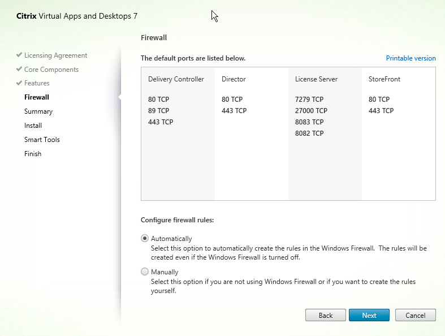Click the Delivery Controller column header
The height and width of the screenshot is (336, 445).
click(176, 79)
